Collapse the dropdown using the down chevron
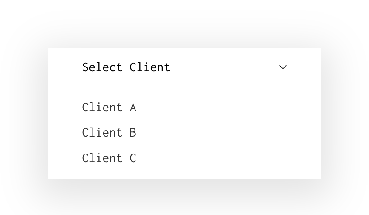369x215 pixels. [x=283, y=67]
